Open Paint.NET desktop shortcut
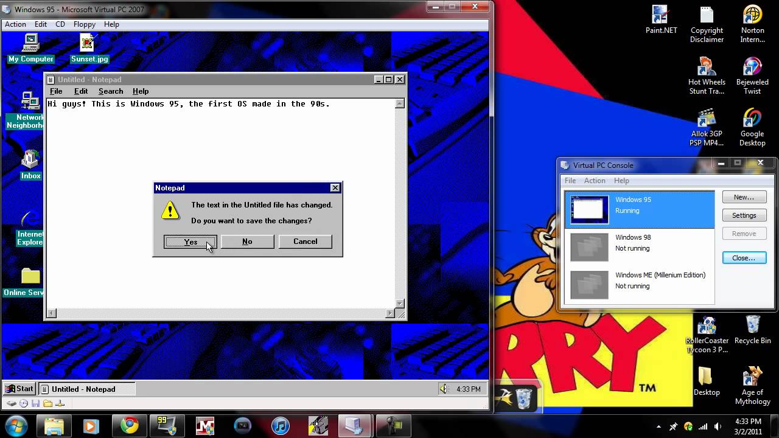779x438 pixels. coord(661,20)
